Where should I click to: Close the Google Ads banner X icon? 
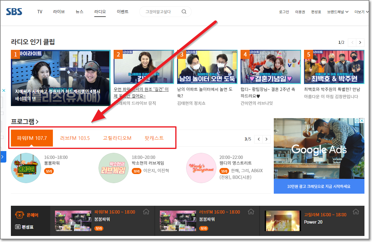pyautogui.click(x=362, y=121)
